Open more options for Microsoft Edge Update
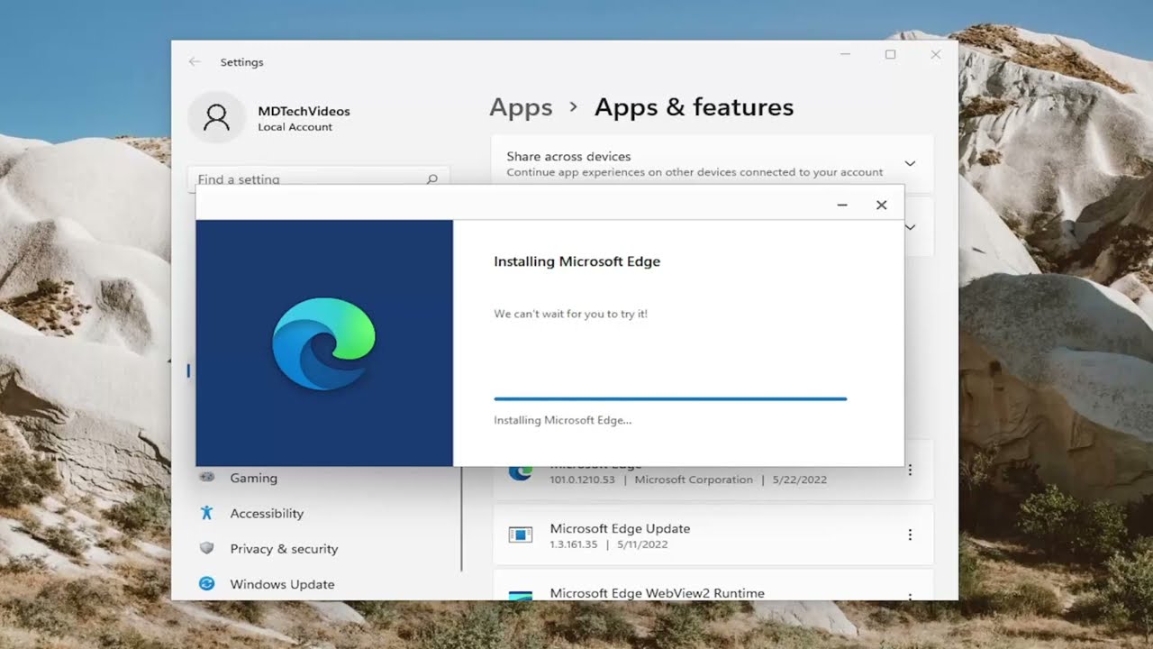The width and height of the screenshot is (1153, 649). tap(910, 535)
